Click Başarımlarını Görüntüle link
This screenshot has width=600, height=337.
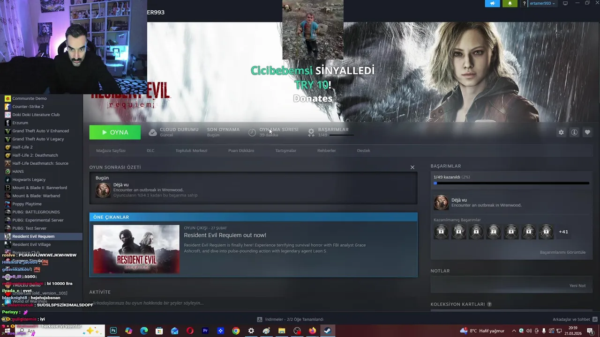click(x=562, y=252)
